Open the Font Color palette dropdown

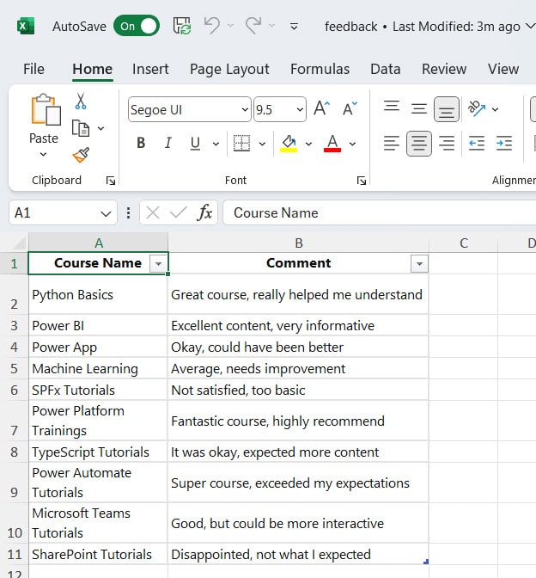point(352,144)
